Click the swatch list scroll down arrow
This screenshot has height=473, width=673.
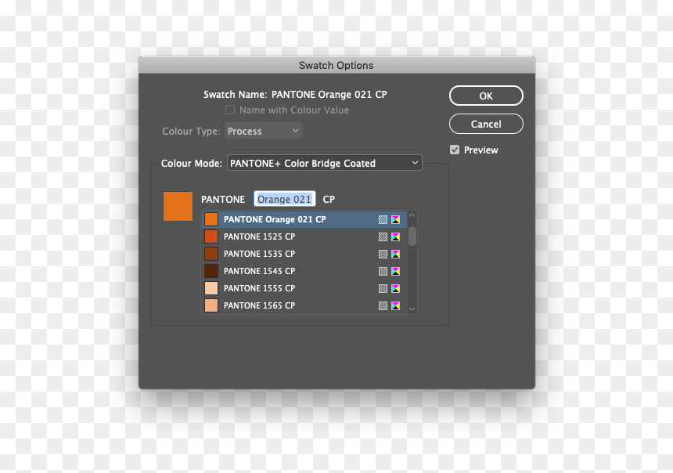tap(412, 309)
